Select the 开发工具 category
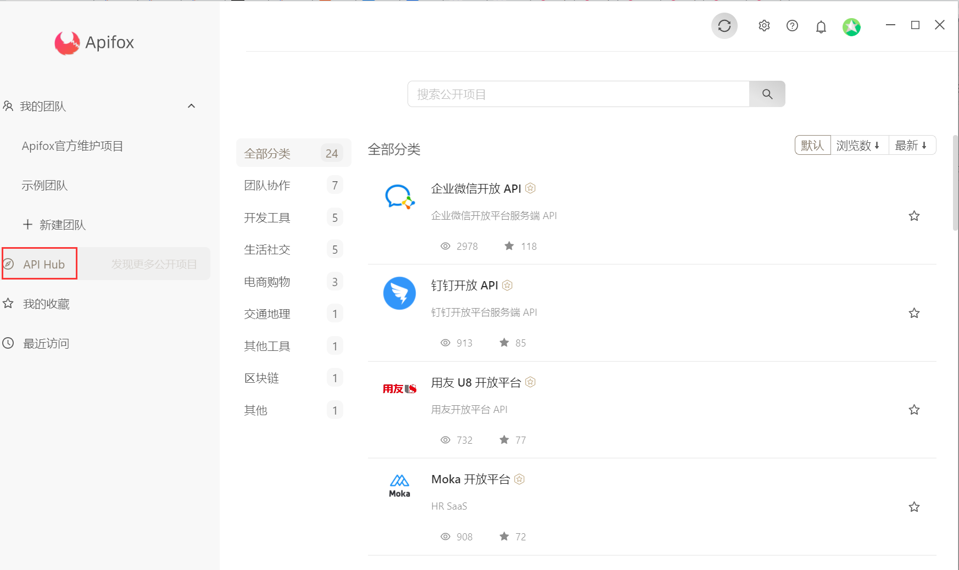 pyautogui.click(x=293, y=217)
